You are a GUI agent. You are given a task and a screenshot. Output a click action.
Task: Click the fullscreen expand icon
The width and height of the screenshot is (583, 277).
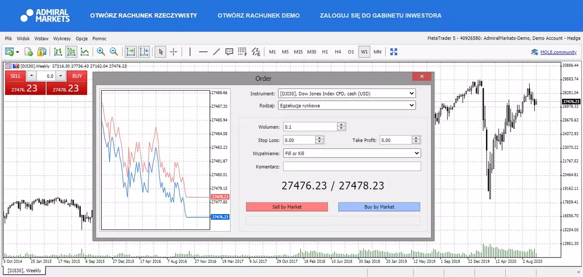pyautogui.click(x=394, y=52)
